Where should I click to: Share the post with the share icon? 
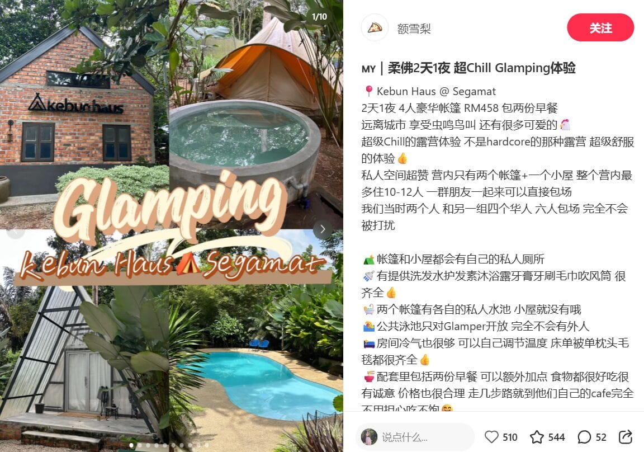[x=626, y=437]
